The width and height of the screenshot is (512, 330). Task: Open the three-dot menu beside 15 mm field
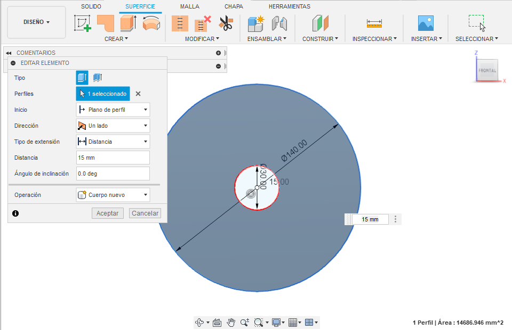click(x=395, y=219)
